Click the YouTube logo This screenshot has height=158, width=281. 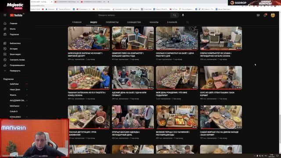[x=16, y=15]
